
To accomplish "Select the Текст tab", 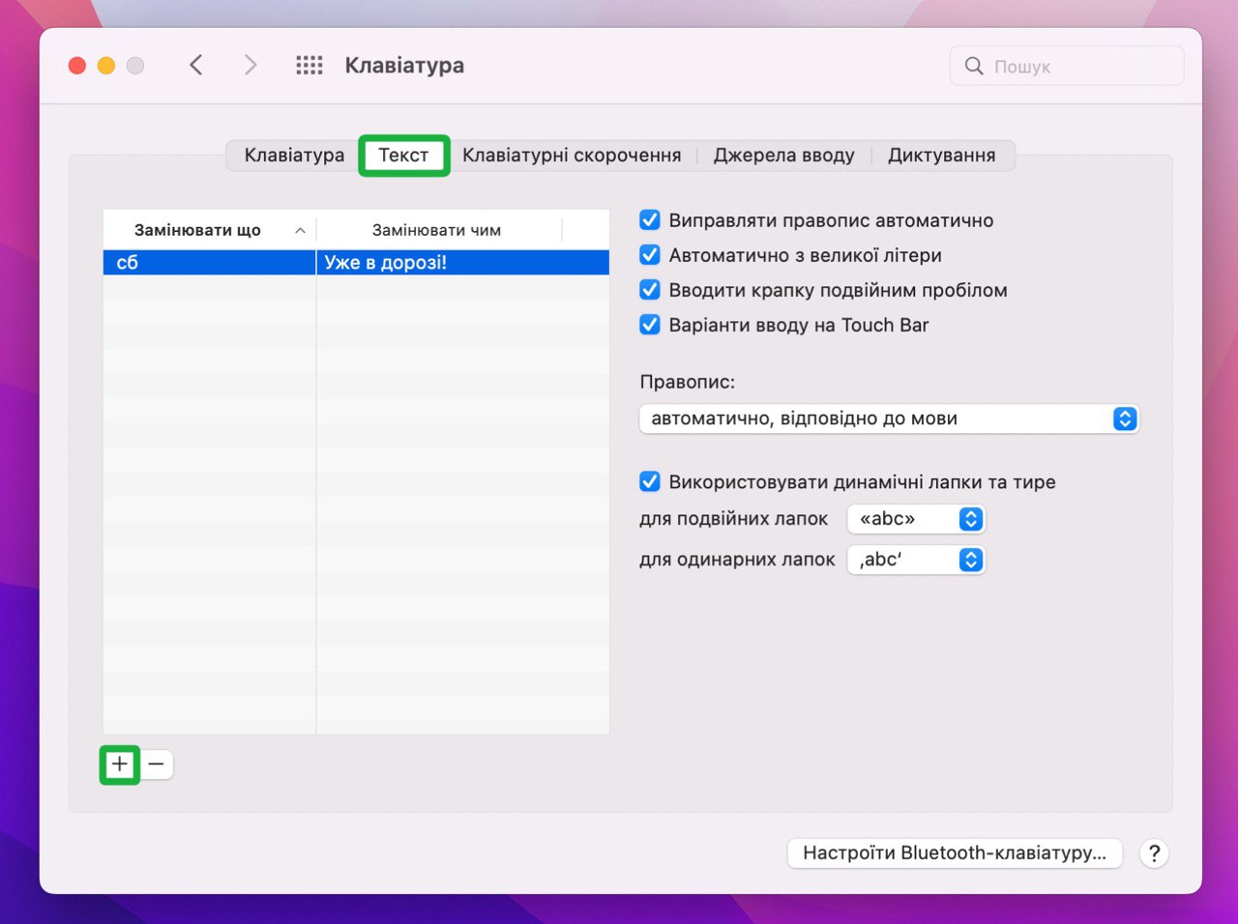I will click(403, 155).
